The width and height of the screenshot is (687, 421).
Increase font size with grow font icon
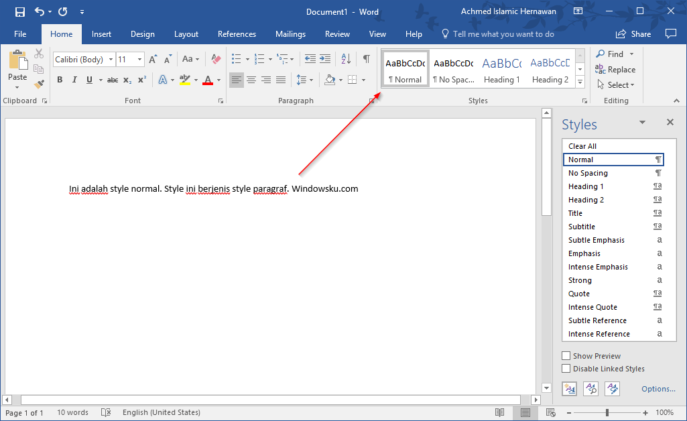point(153,59)
